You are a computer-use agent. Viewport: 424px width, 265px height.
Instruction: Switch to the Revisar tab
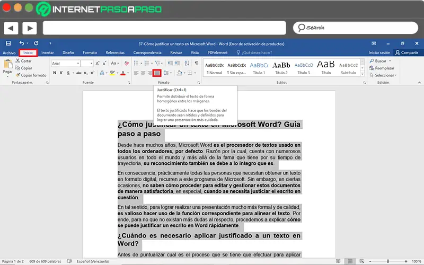(176, 52)
